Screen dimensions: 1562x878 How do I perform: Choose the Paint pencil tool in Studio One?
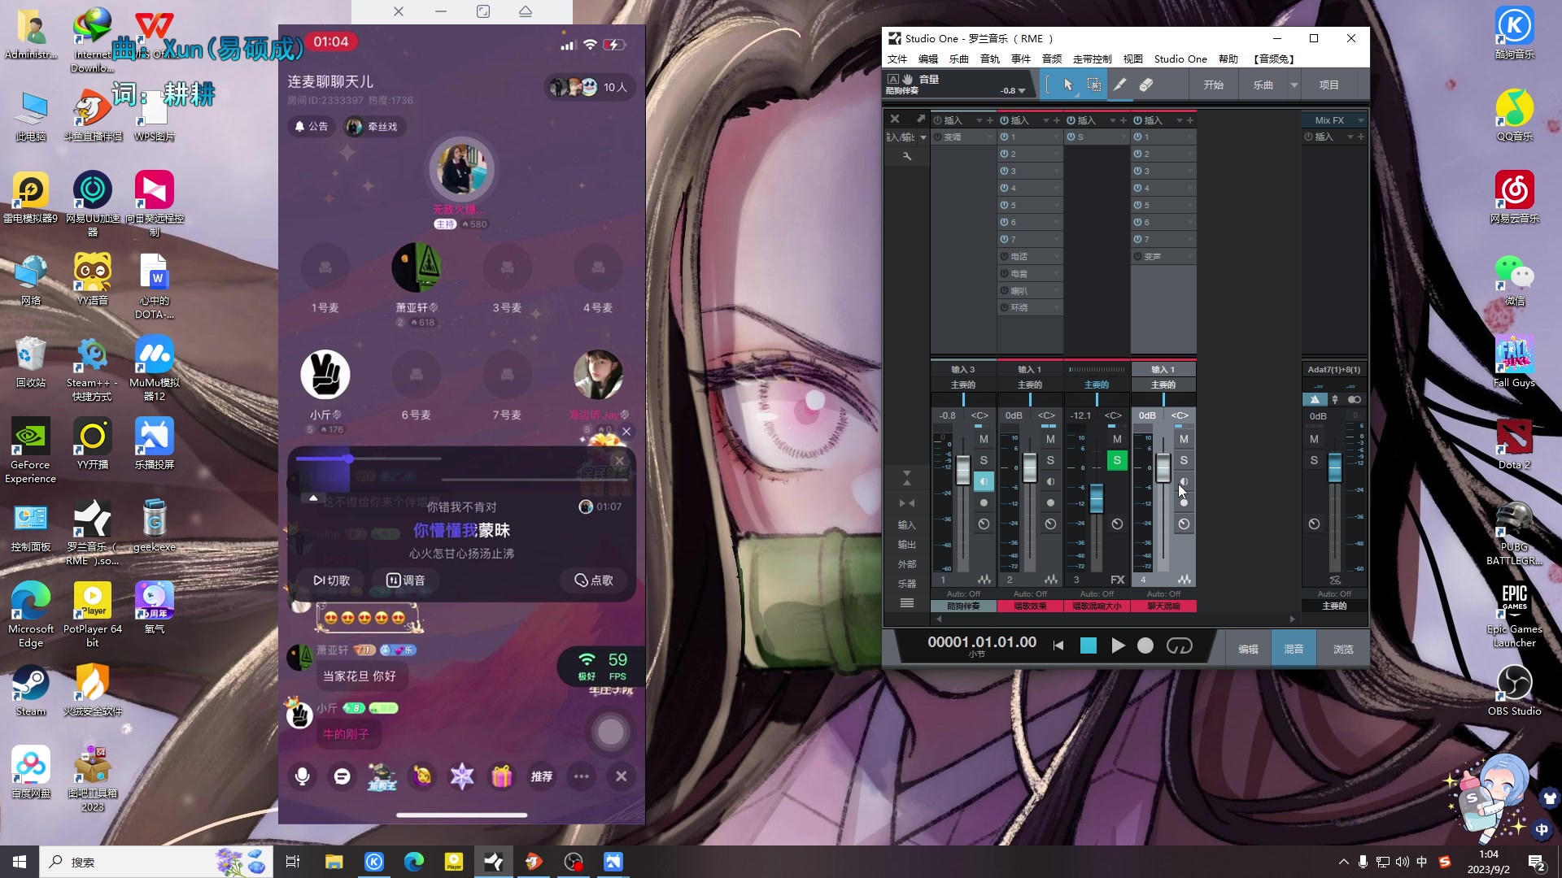coord(1120,85)
